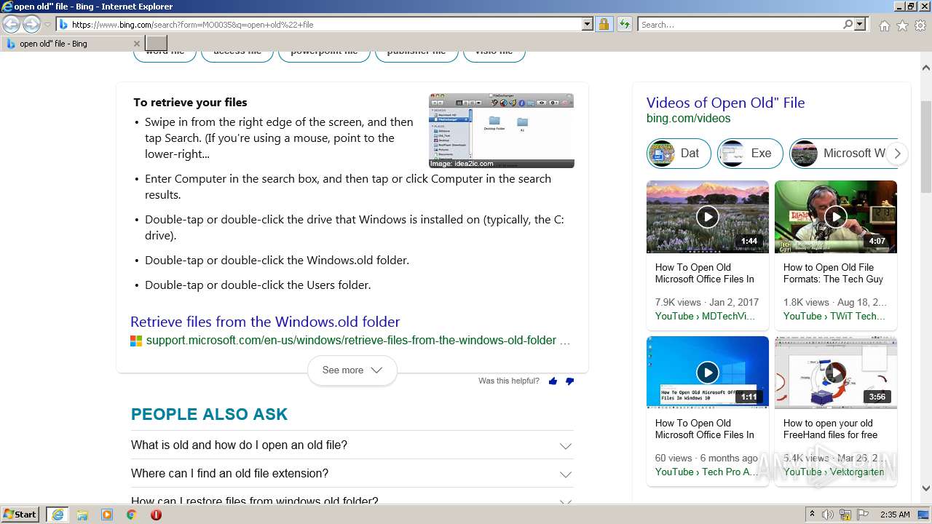This screenshot has height=524, width=932.
Task: Show hidden tray icons arrow
Action: (812, 515)
